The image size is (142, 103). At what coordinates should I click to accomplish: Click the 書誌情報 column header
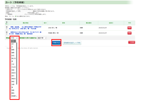[26, 23]
